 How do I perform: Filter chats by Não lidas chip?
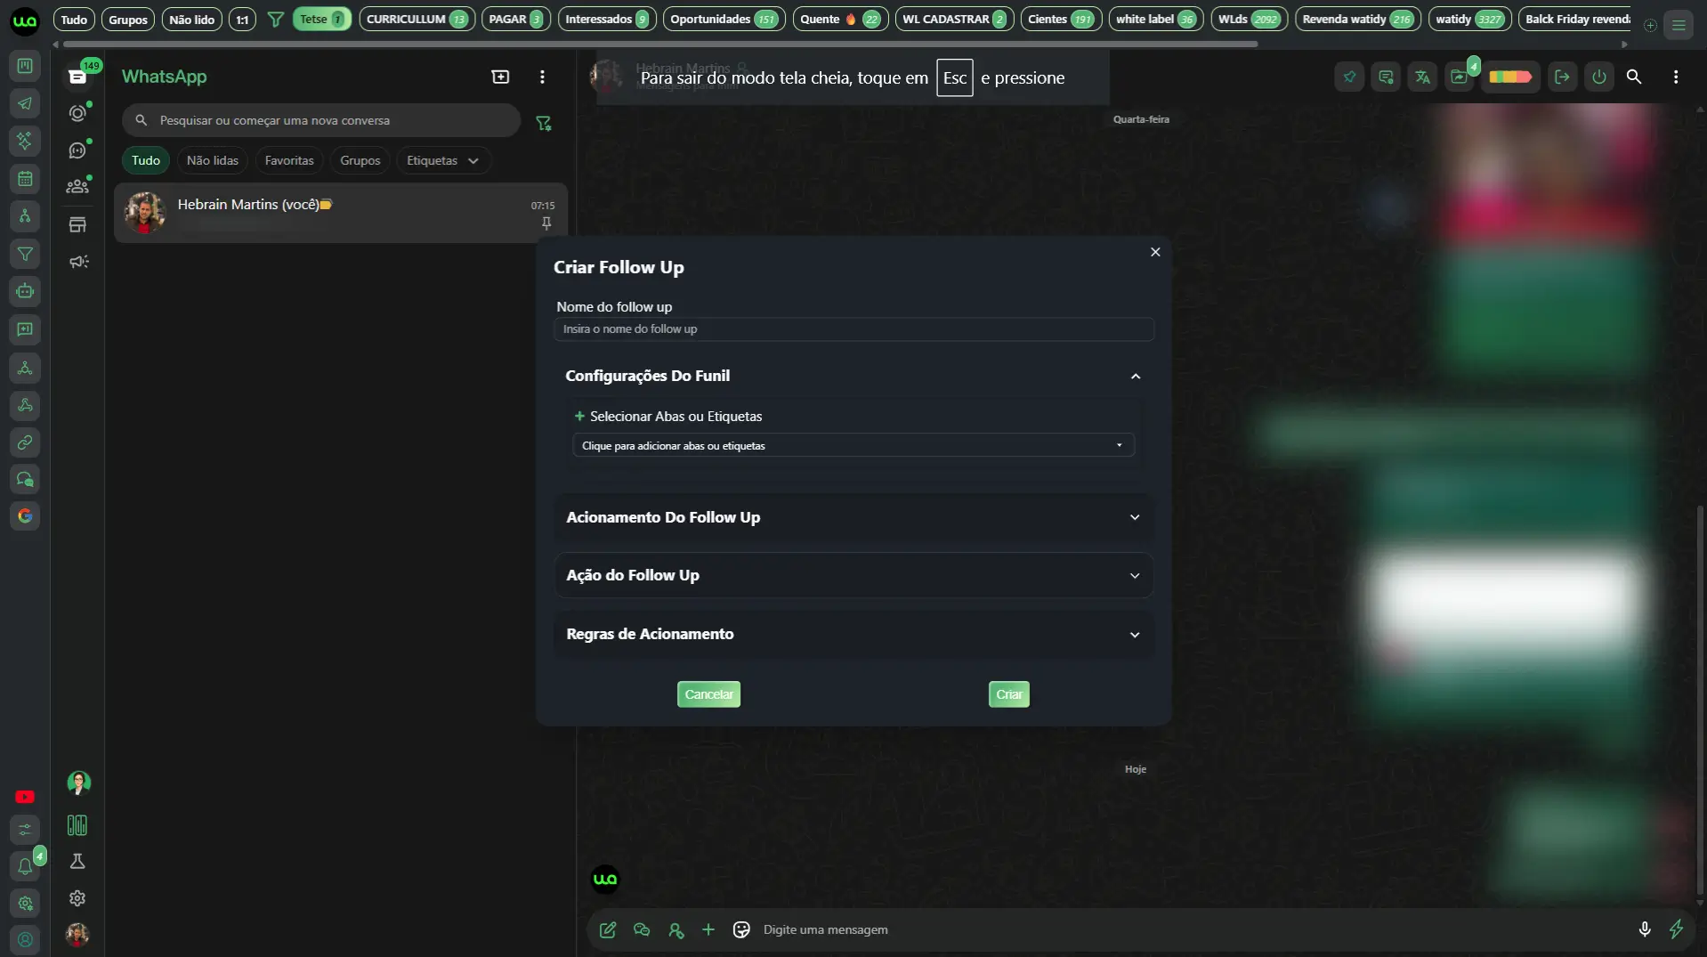(213, 160)
